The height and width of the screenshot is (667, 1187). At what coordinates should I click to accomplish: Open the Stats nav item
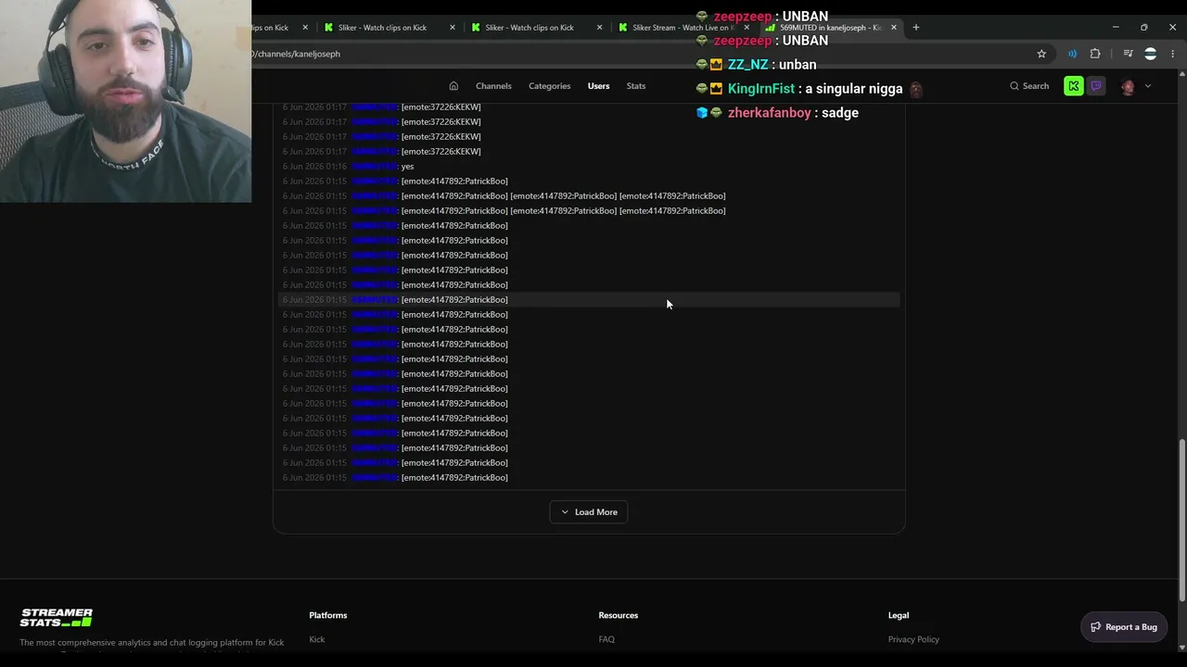pos(636,86)
